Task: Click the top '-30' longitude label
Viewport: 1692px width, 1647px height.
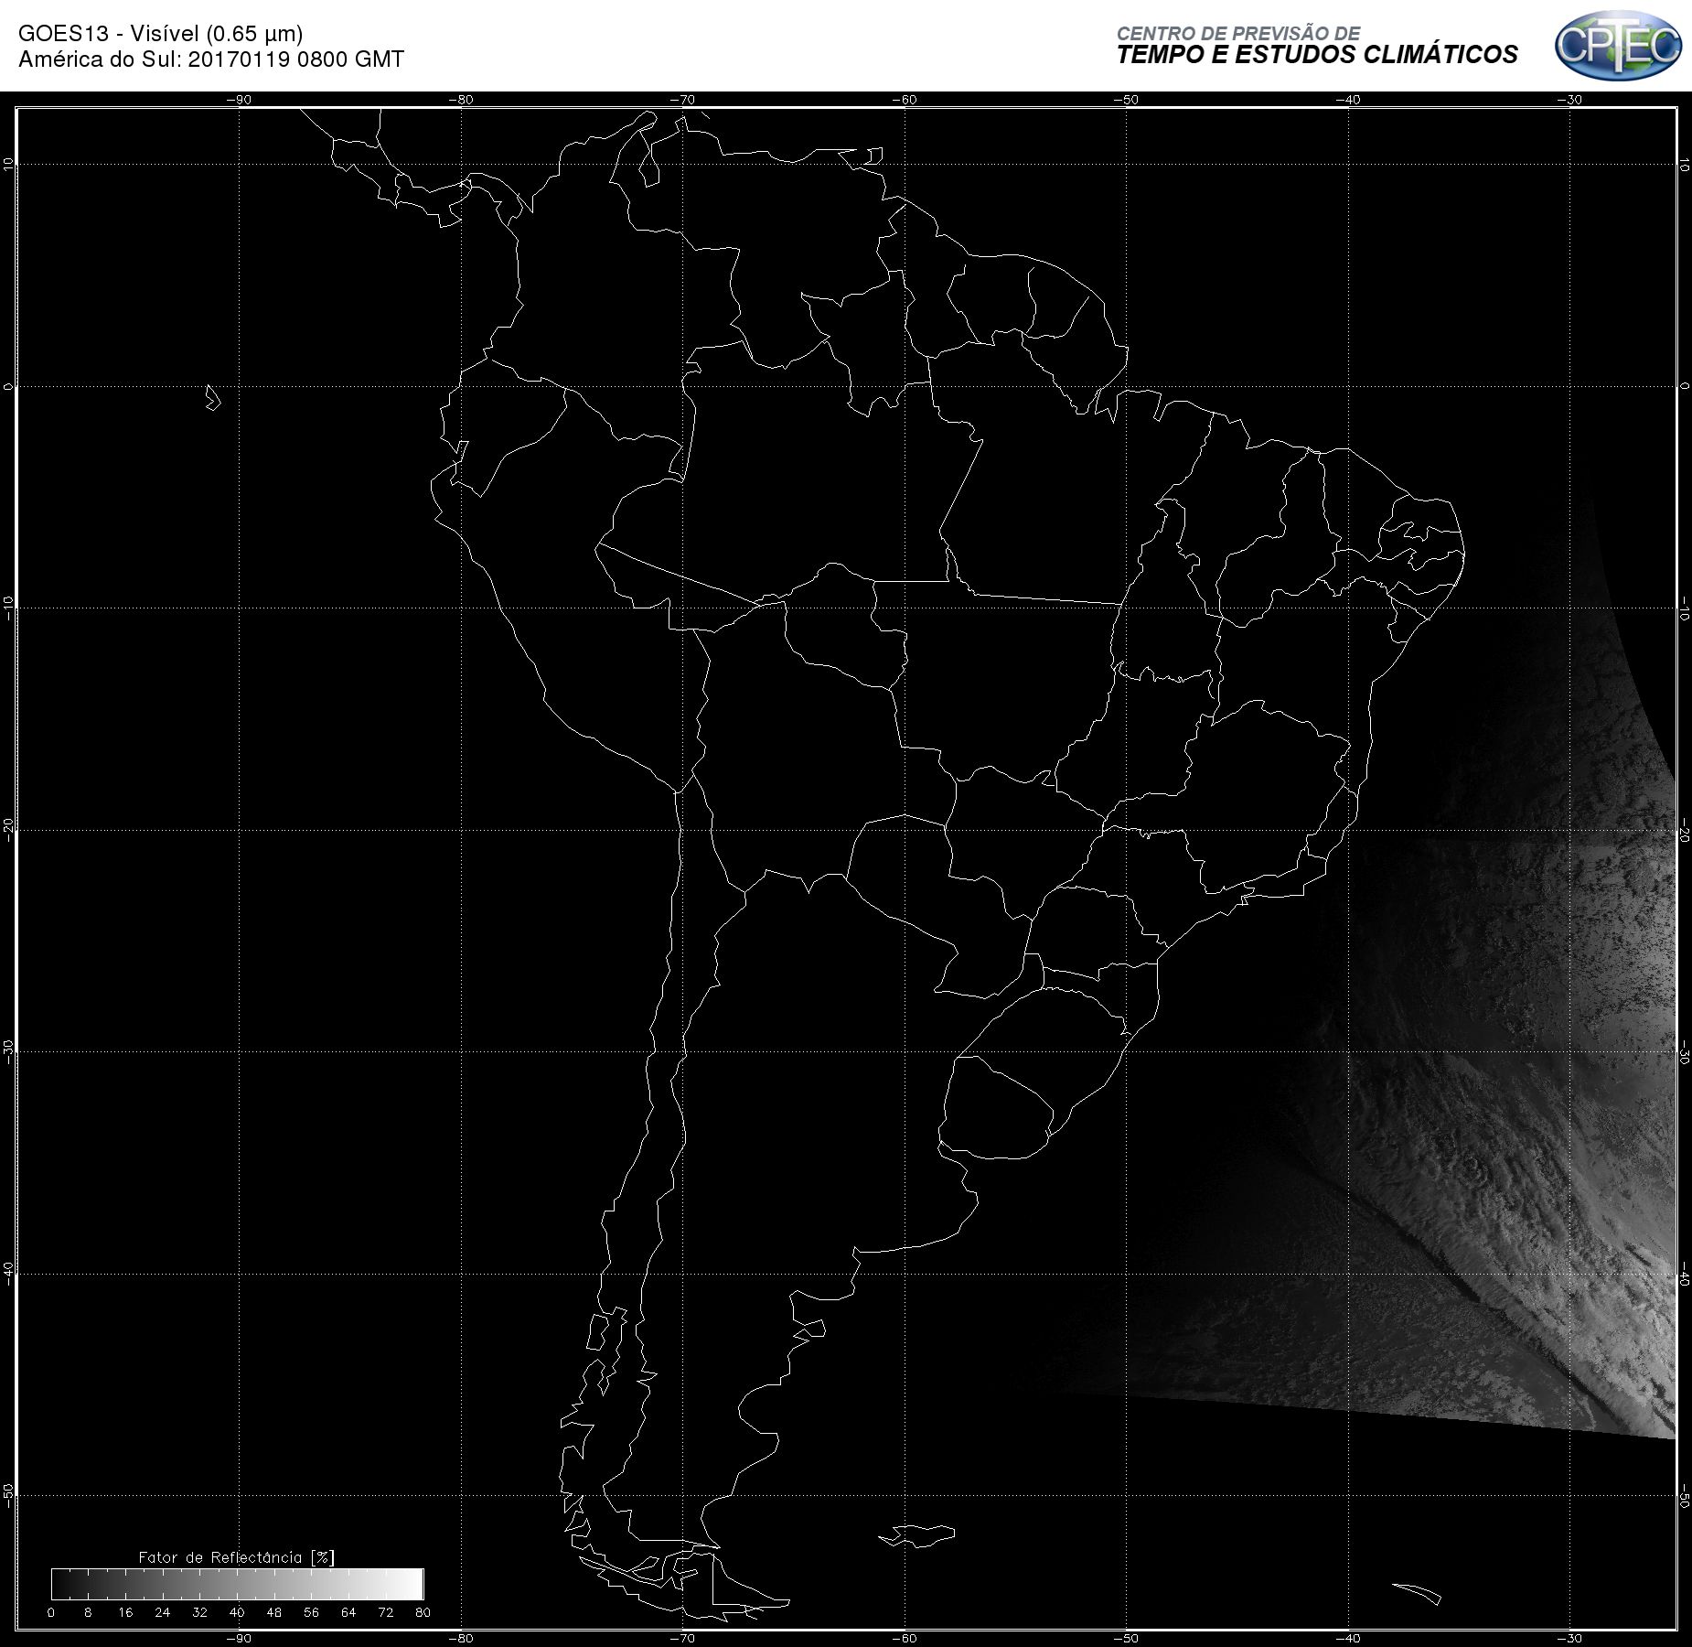Action: pos(1570,100)
